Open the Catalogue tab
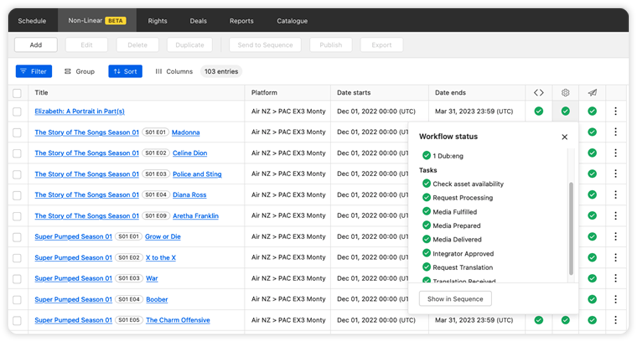Image resolution: width=637 pixels, height=342 pixels. pyautogui.click(x=292, y=21)
